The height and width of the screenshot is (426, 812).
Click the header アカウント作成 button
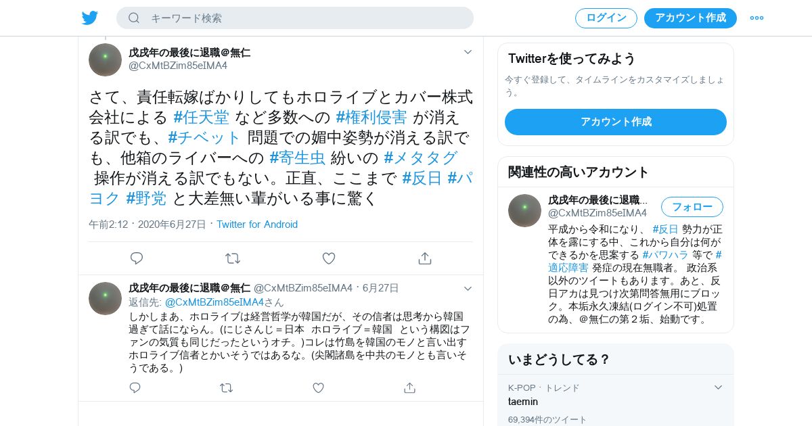pyautogui.click(x=690, y=18)
